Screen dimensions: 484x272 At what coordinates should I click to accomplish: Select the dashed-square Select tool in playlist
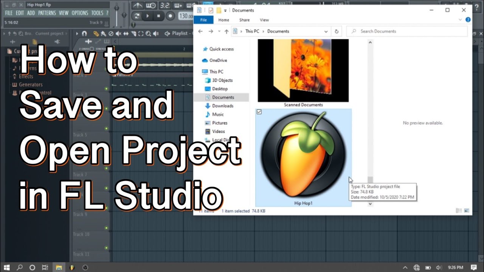coord(141,33)
